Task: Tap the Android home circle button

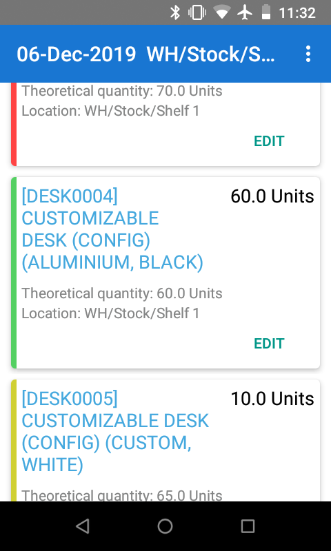Action: (165, 526)
